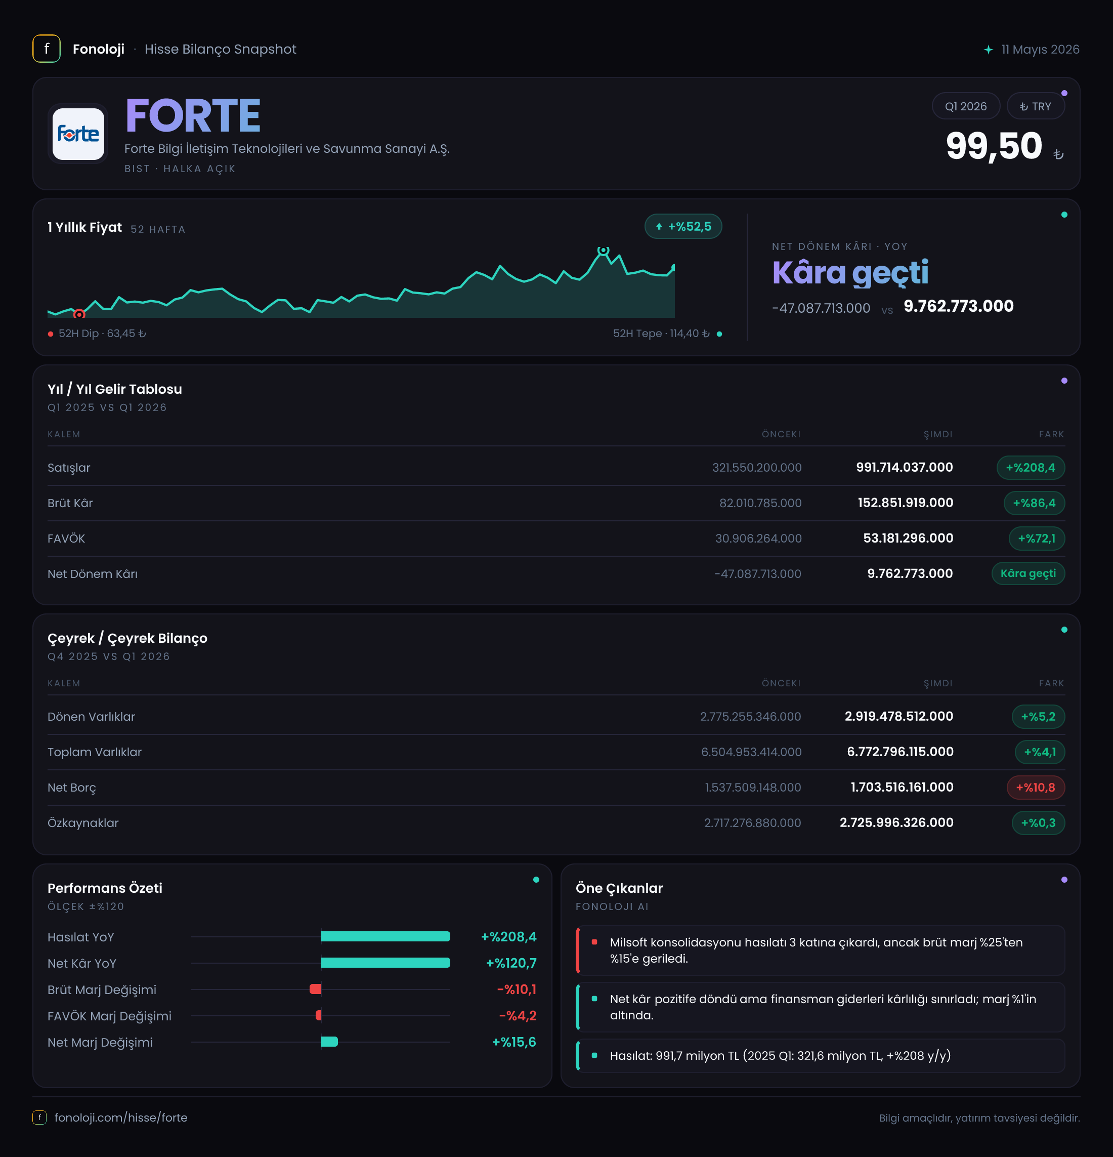The image size is (1113, 1157).
Task: Click the small footer Fonoloji icon
Action: (39, 1118)
